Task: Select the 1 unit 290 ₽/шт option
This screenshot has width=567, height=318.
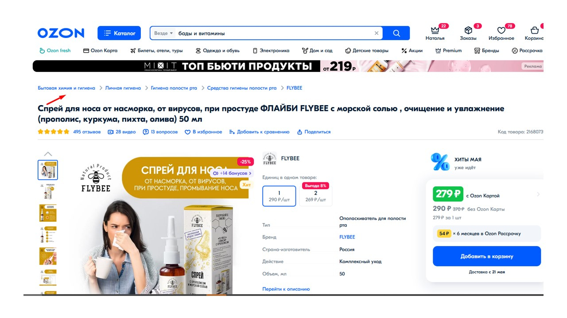Action: [x=279, y=196]
